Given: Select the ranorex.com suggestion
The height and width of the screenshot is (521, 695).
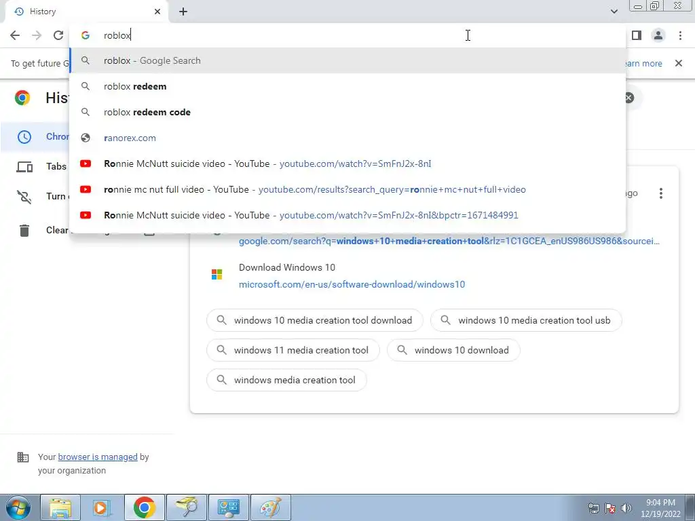Looking at the screenshot, I should tap(348, 138).
